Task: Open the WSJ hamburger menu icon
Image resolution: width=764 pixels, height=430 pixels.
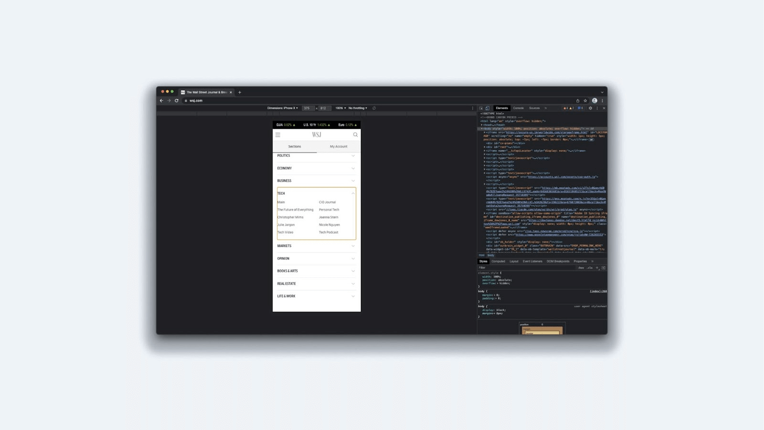Action: 278,135
